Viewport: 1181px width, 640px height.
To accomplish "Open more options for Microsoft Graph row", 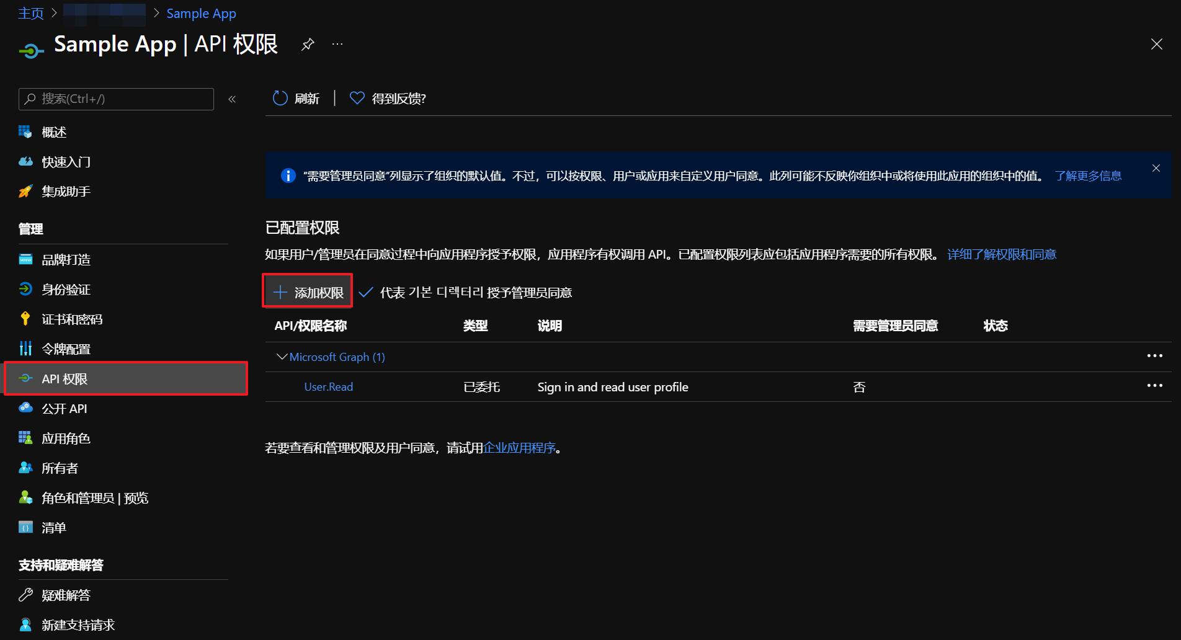I will pos(1154,356).
